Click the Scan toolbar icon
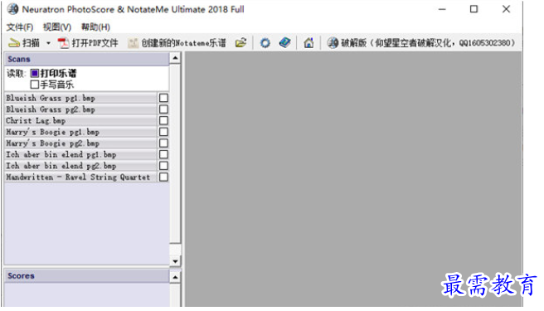 tap(14, 43)
